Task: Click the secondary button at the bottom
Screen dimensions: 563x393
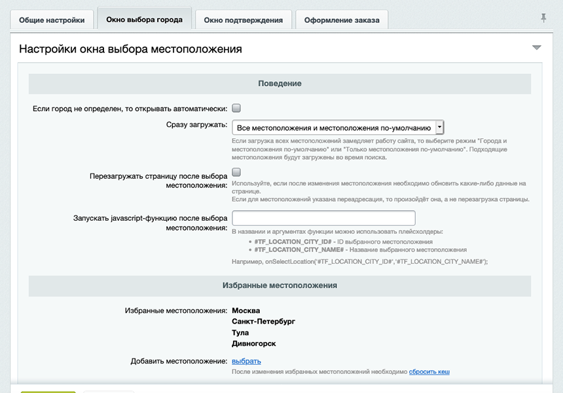Action: click(107, 390)
